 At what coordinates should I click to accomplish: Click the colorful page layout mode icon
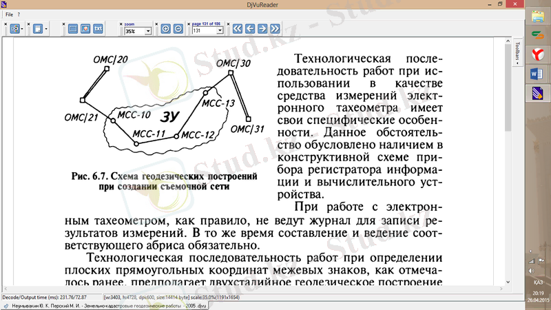pyautogui.click(x=14, y=29)
